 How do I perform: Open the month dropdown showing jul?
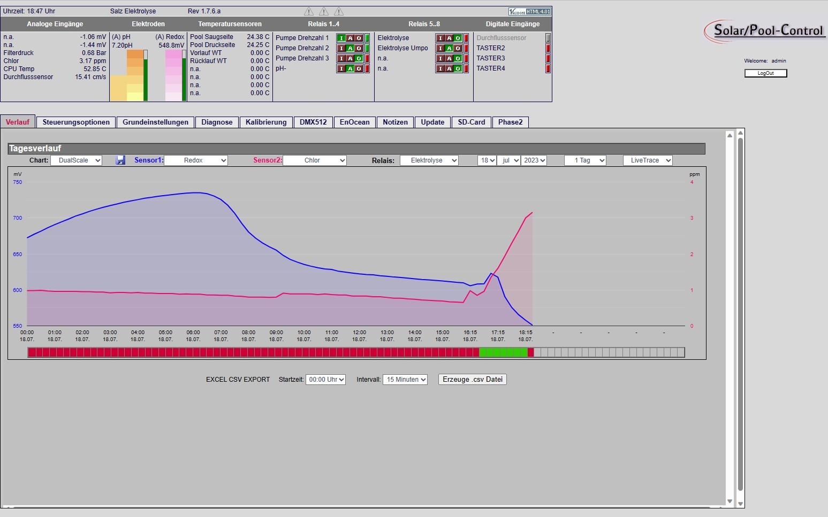click(508, 160)
